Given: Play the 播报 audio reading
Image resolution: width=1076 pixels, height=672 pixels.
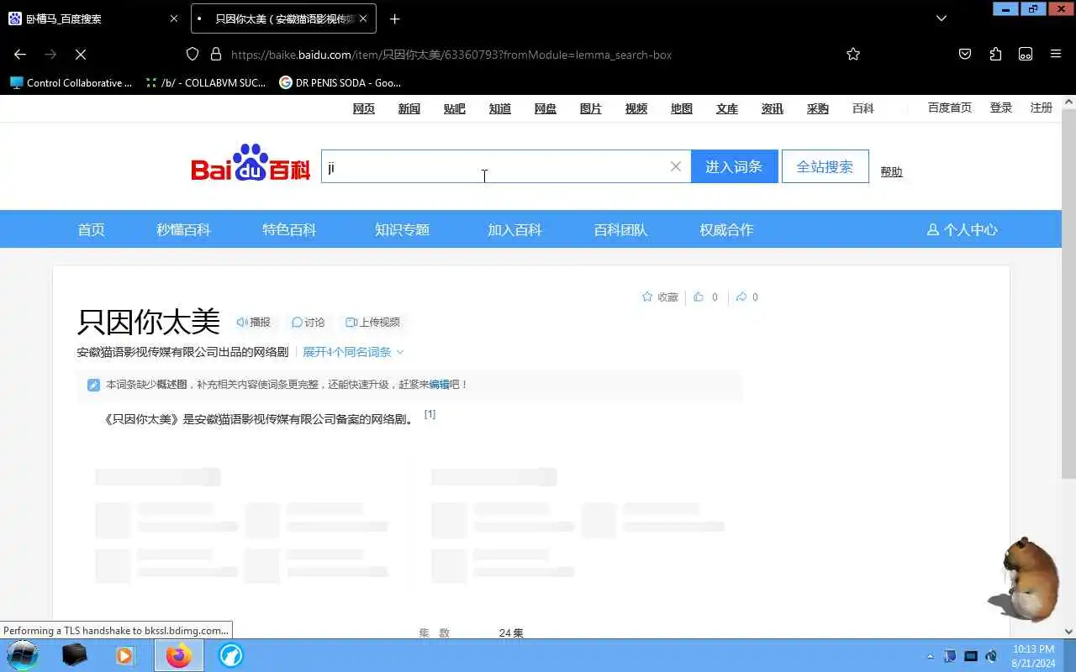Looking at the screenshot, I should pyautogui.click(x=253, y=322).
